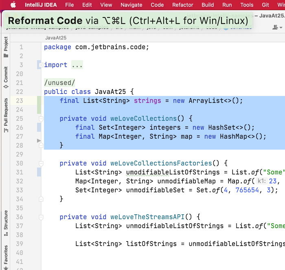
Task: Click the public keyword on line 22
Action: [x=56, y=92]
